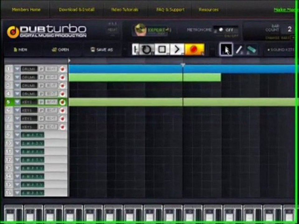Open Video Tutorials
Viewport: 299px width, 224px height.
[x=125, y=10]
